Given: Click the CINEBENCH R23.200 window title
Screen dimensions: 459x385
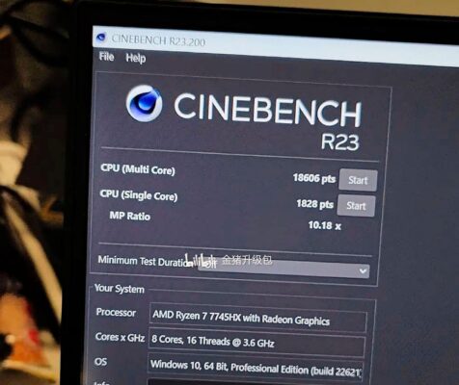Looking at the screenshot, I should click(158, 40).
